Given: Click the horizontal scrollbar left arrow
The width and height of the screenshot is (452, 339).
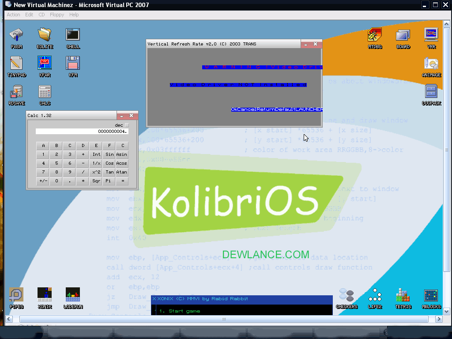Looking at the screenshot, I should [x=9, y=319].
